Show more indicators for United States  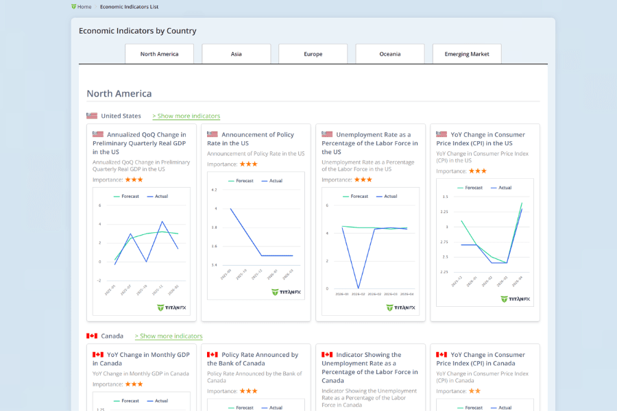click(x=186, y=116)
